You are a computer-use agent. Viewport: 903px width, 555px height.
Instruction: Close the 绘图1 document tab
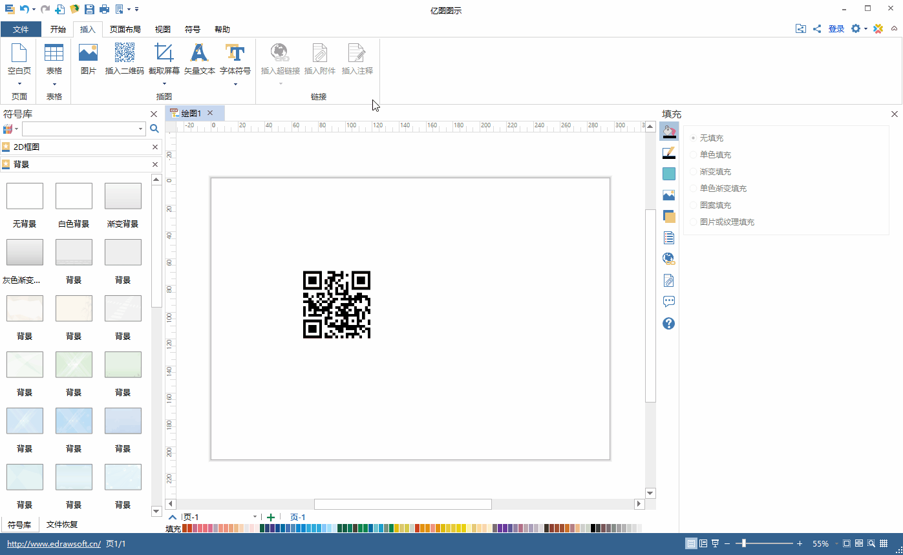210,113
